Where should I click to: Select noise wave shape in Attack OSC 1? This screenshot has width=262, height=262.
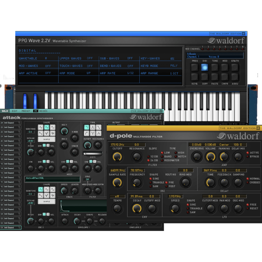pyautogui.click(x=53, y=133)
